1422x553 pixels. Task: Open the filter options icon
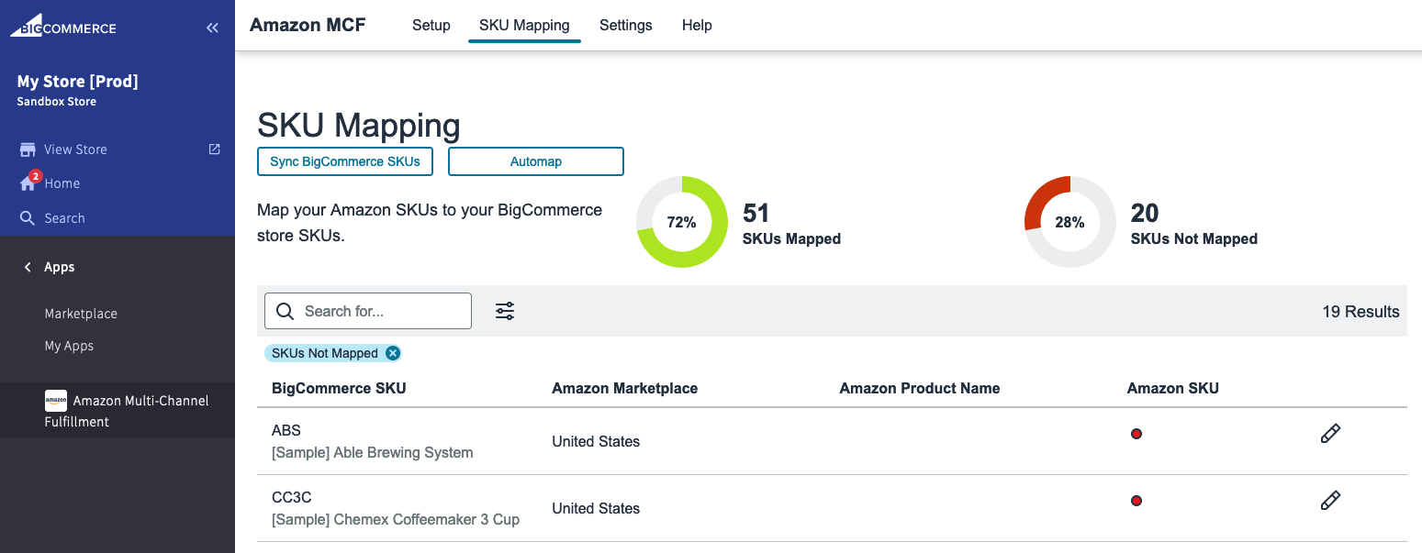pos(505,311)
